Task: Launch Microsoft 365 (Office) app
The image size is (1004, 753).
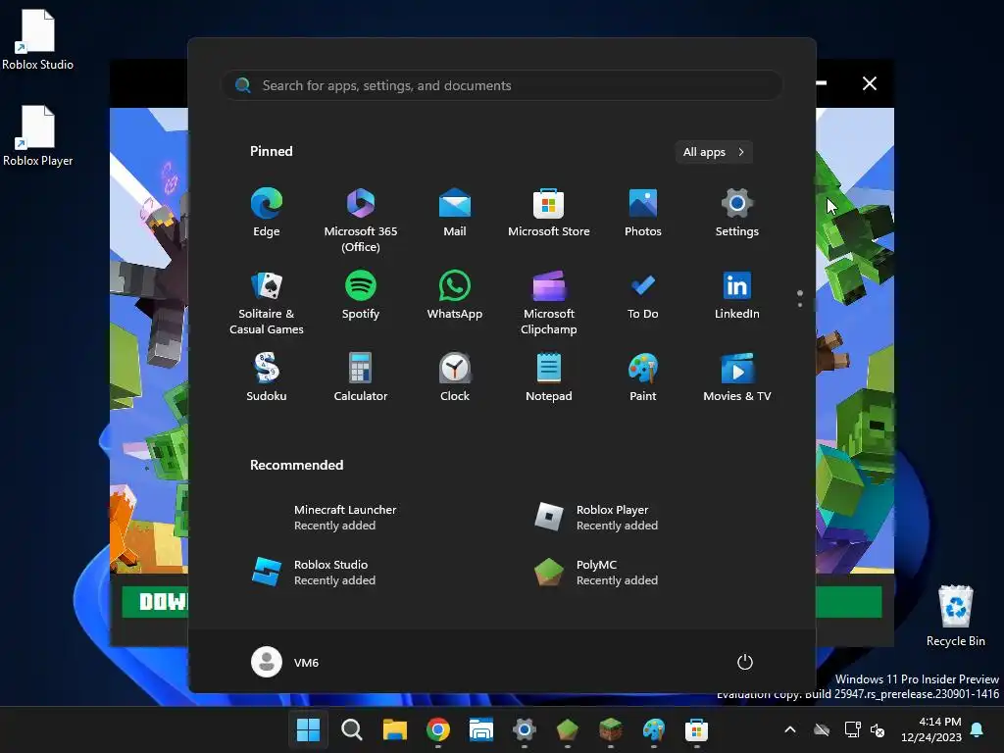Action: coord(361,221)
